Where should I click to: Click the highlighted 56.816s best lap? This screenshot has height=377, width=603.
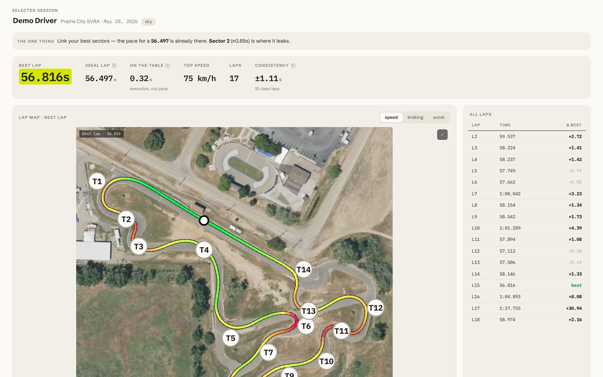click(x=45, y=77)
